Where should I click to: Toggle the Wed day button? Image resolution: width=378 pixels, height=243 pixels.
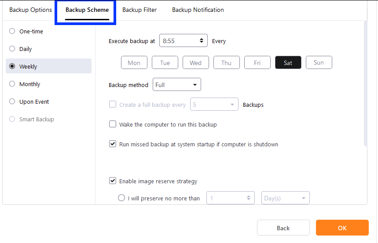pyautogui.click(x=195, y=62)
